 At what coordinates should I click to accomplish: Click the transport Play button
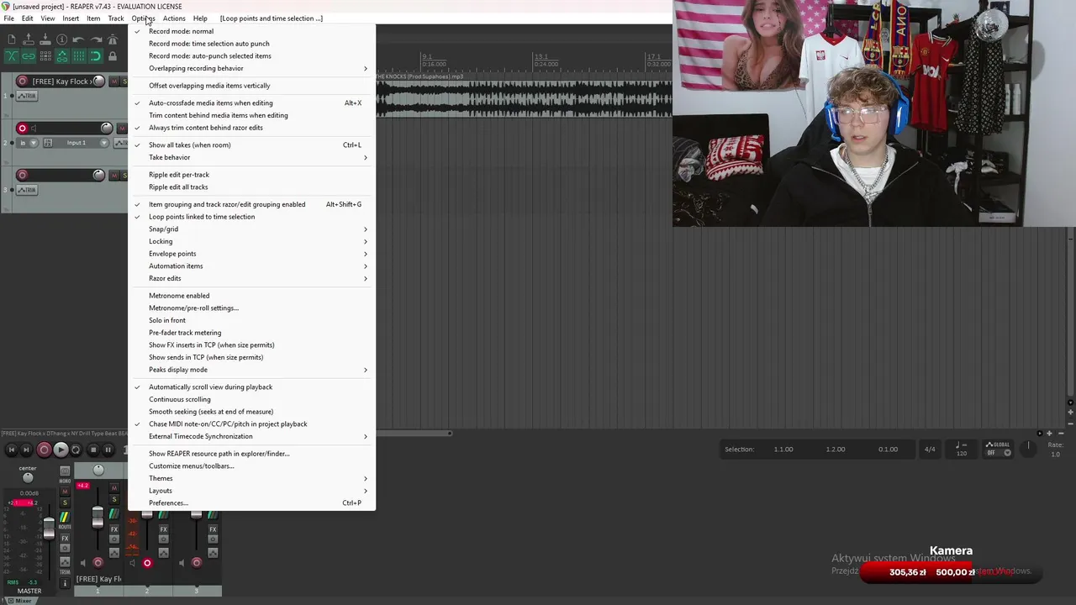[61, 450]
